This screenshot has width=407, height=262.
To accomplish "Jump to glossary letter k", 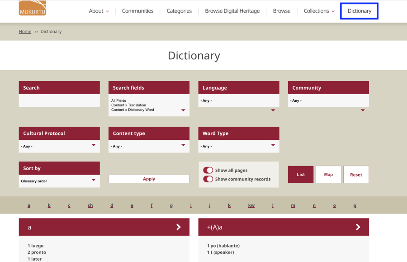I will tap(229, 205).
